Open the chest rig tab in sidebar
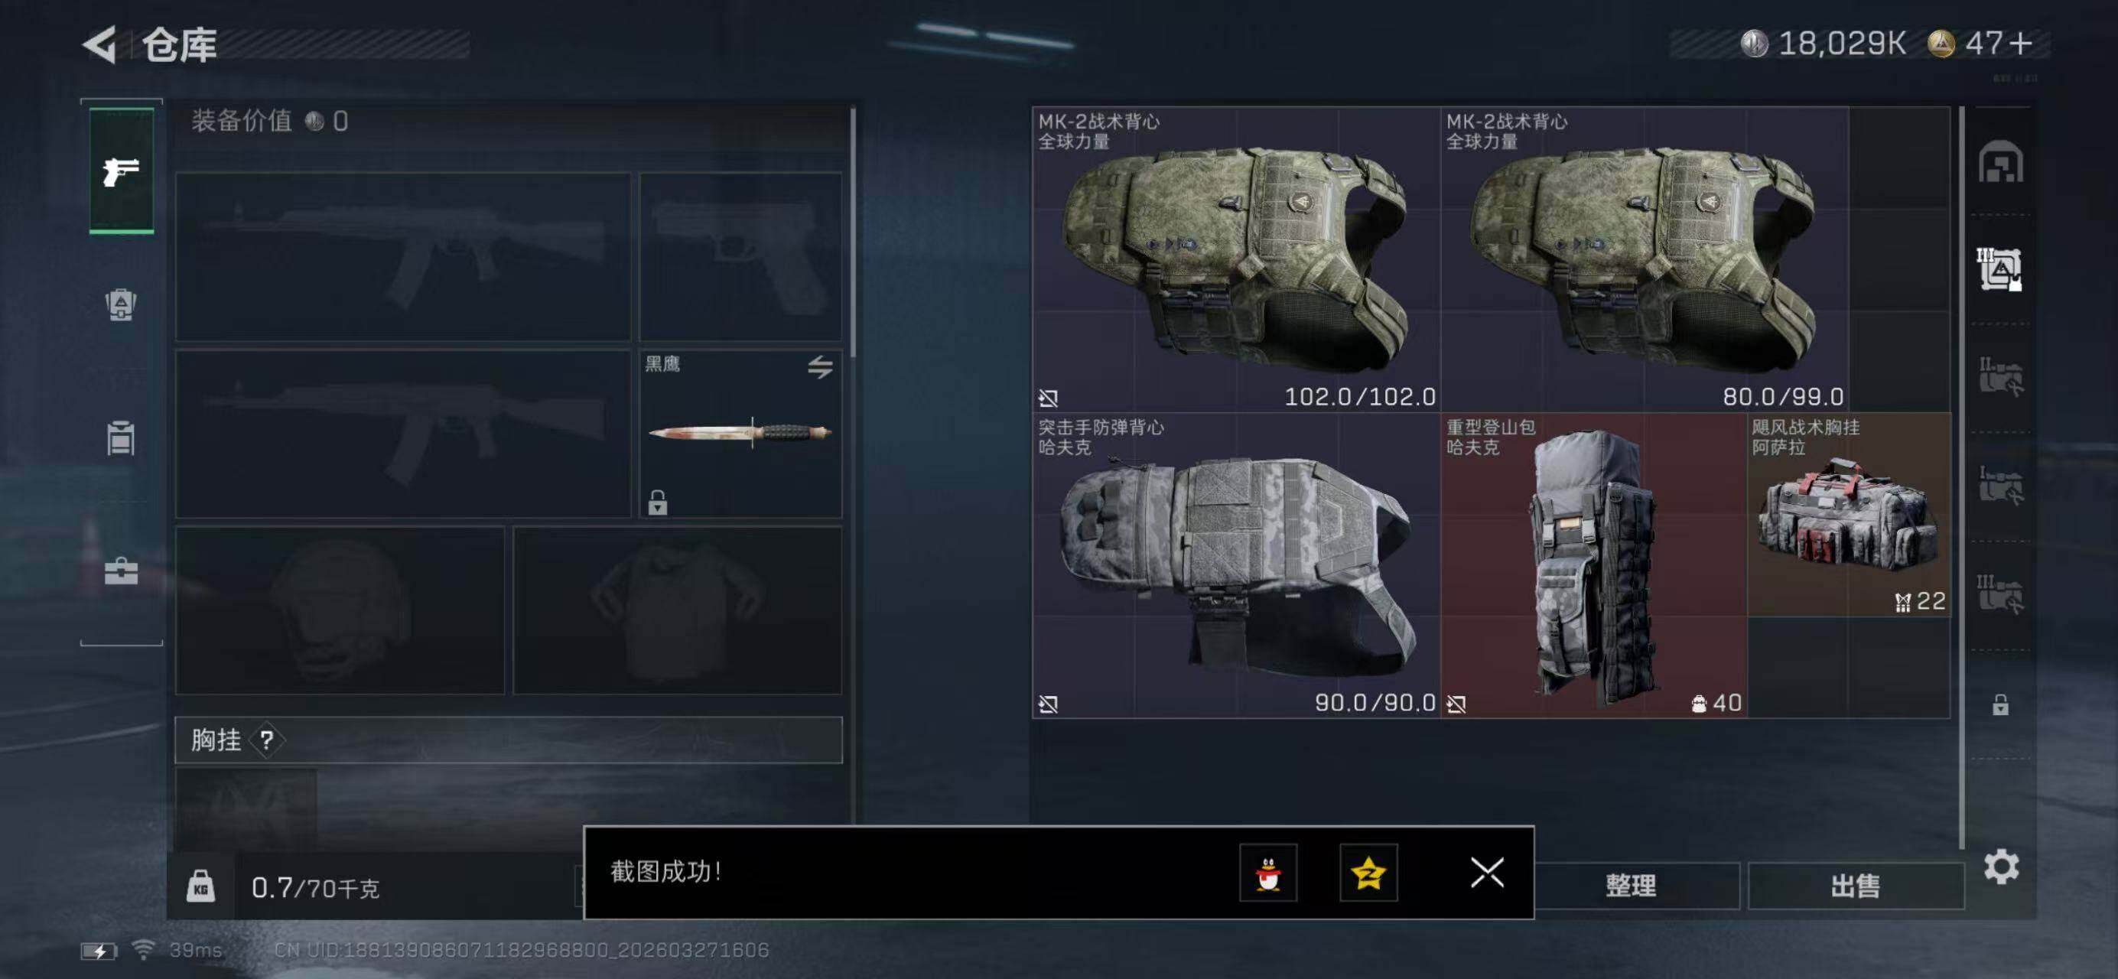The width and height of the screenshot is (2118, 979). coord(121,437)
